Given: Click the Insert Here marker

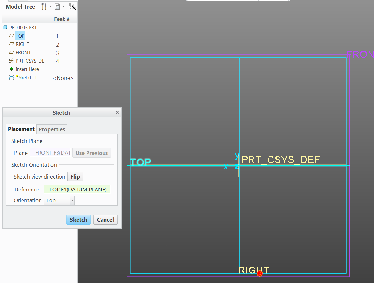Looking at the screenshot, I should (27, 69).
